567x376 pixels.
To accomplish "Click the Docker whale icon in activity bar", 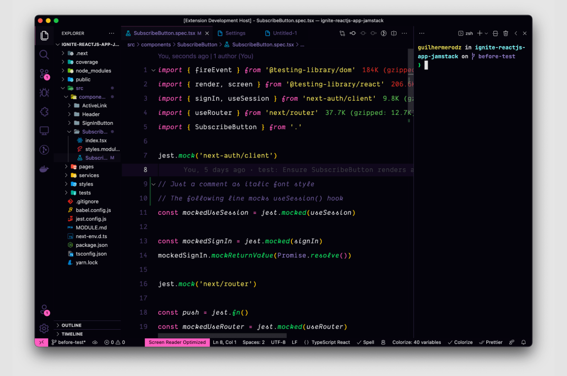I will point(44,168).
